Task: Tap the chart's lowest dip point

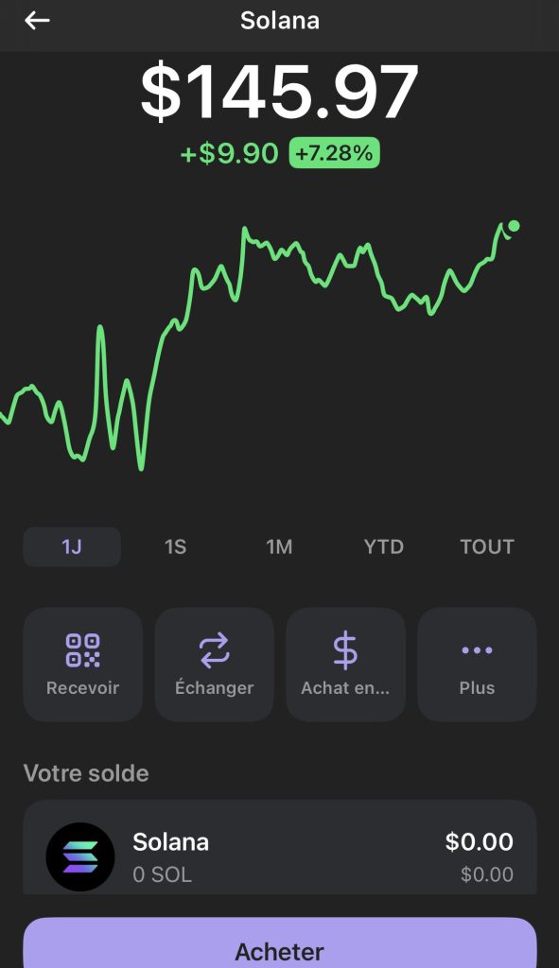Action: [142, 468]
